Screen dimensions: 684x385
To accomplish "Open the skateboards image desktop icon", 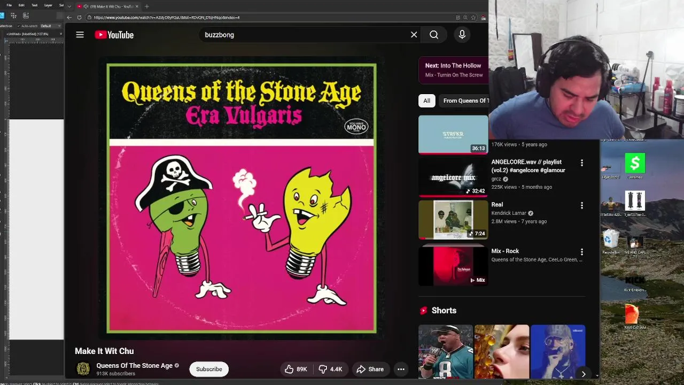I will click(635, 203).
